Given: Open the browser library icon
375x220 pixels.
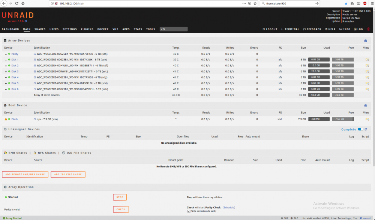Looking at the screenshot, I should 352,3.
